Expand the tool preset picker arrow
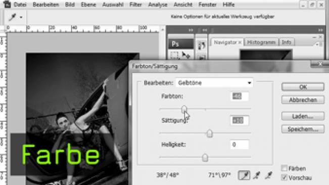Viewport: 329px width, 185px height. coord(21,17)
